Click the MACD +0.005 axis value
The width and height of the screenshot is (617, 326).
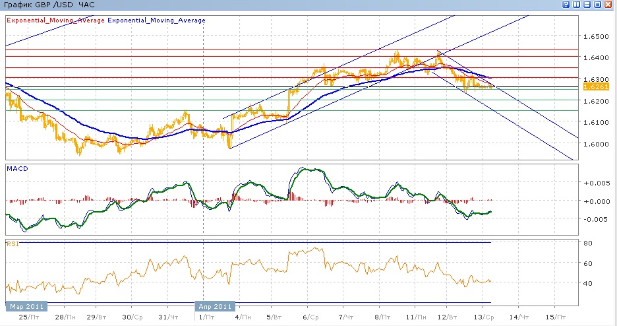[x=597, y=183]
